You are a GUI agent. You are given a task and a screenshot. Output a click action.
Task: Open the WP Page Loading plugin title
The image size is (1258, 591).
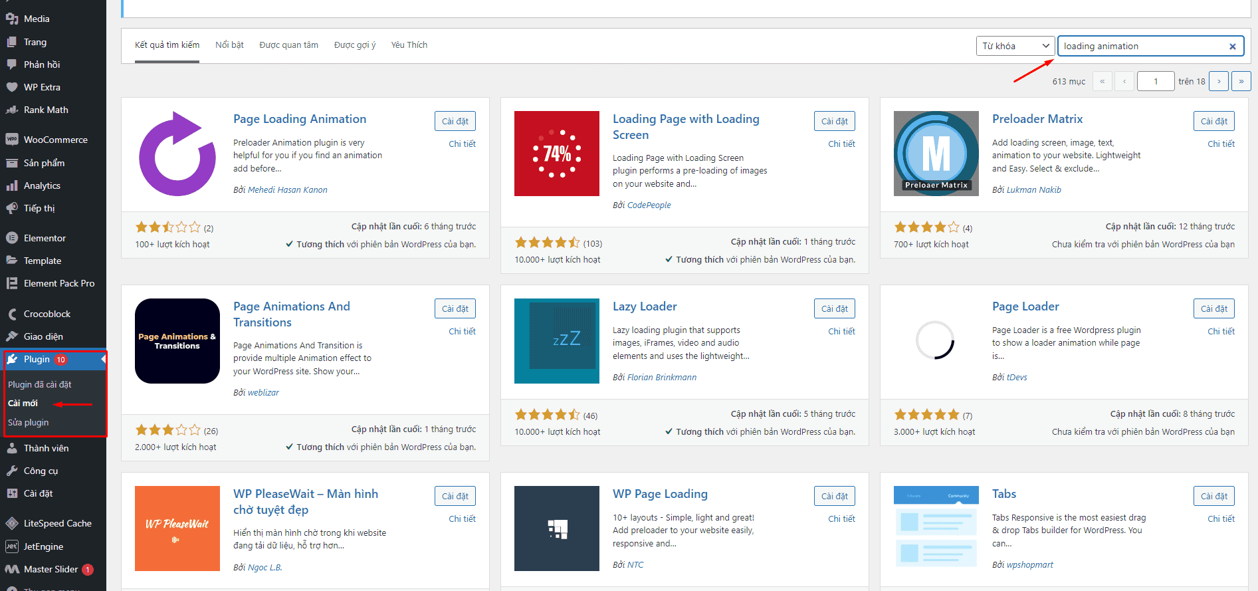tap(660, 494)
